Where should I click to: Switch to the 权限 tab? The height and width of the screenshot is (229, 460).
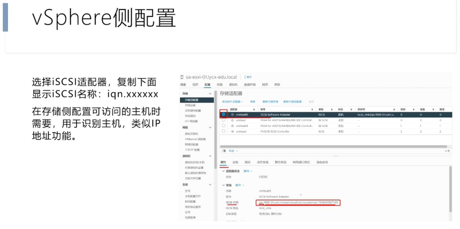220,84
